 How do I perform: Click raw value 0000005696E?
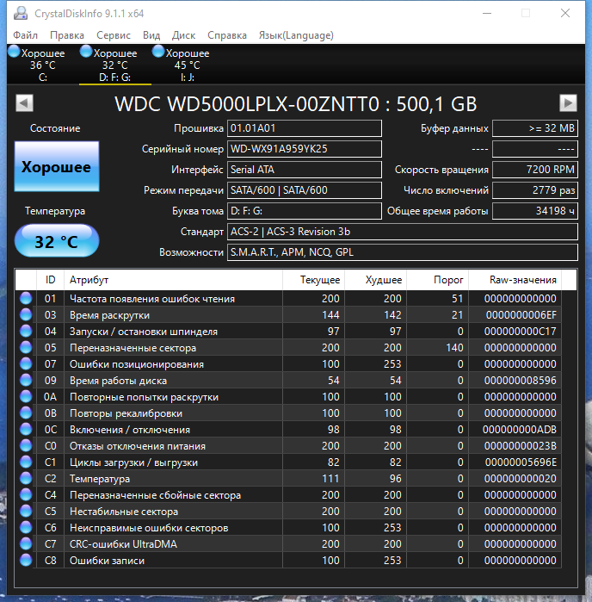(x=521, y=462)
